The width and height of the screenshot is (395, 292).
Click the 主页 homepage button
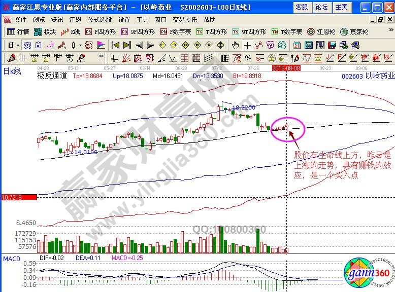pos(342,7)
